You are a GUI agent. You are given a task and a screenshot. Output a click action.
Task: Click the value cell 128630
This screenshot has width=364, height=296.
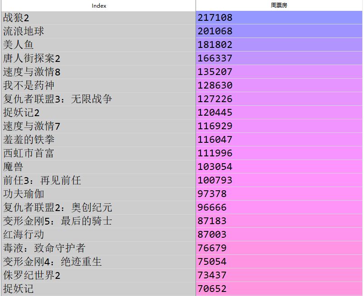click(279, 85)
